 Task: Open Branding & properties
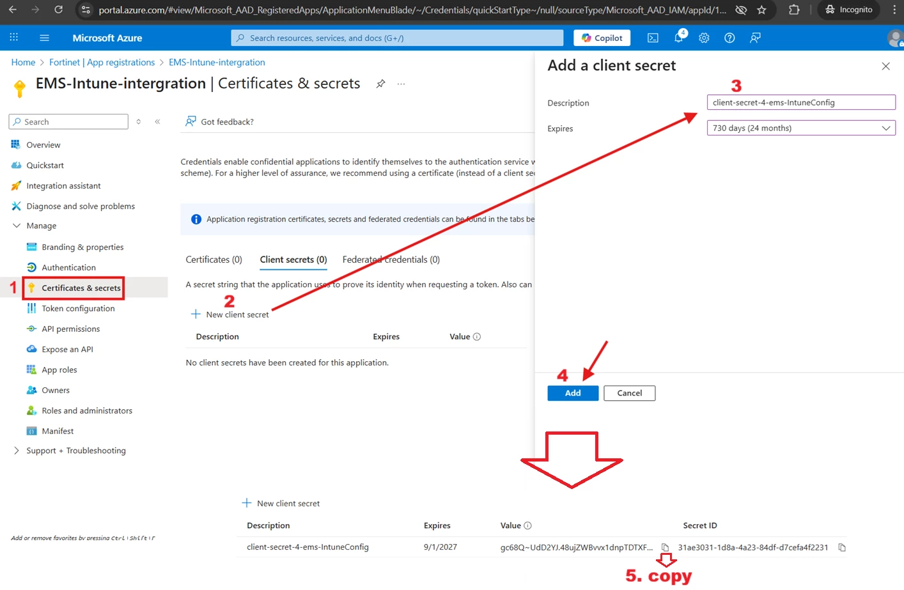pyautogui.click(x=82, y=247)
